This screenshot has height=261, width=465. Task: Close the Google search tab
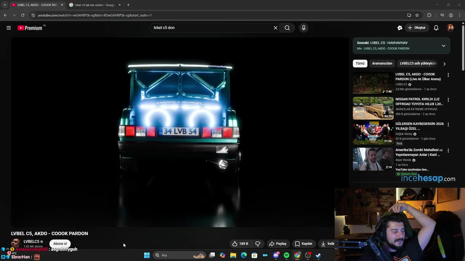120,5
